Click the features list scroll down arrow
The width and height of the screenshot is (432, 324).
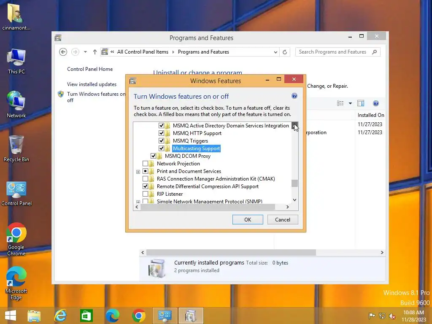click(x=294, y=200)
